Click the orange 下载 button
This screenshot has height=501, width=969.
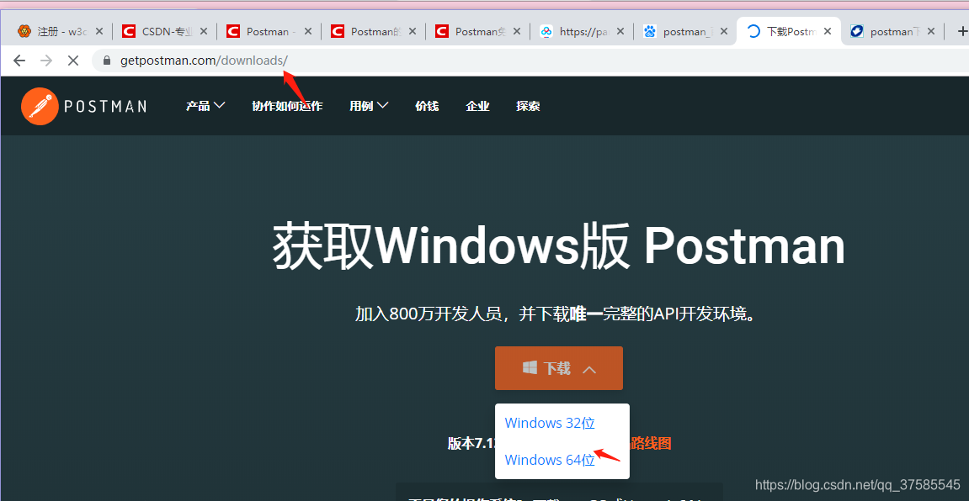(559, 368)
